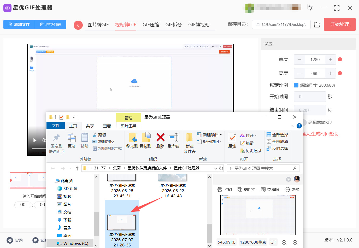This screenshot has width=359, height=248.
Task: Open the More options menu in preview pane
Action: point(292,190)
